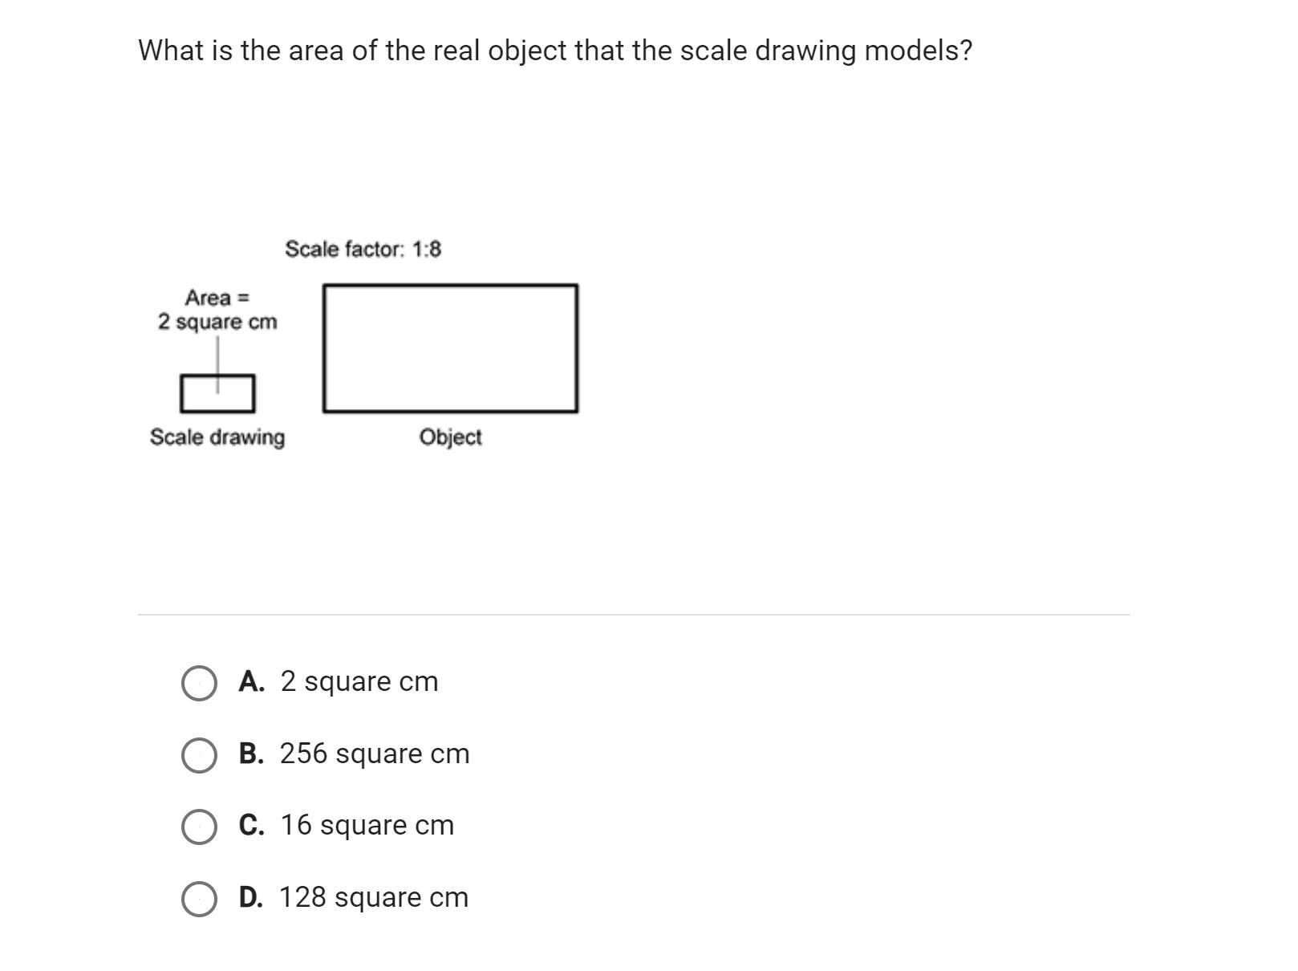Choose radio button for answer C
The height and width of the screenshot is (971, 1298).
click(198, 827)
